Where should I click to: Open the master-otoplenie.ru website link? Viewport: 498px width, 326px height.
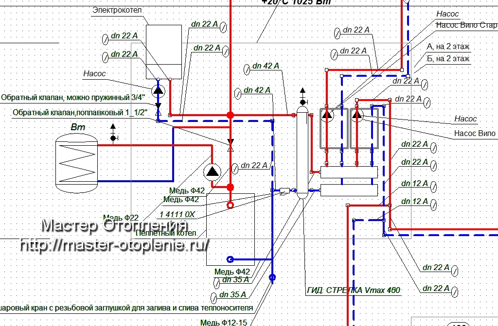pyautogui.click(x=115, y=245)
